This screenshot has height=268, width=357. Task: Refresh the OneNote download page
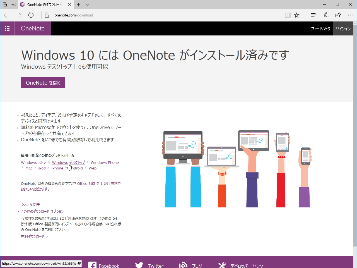click(x=31, y=15)
